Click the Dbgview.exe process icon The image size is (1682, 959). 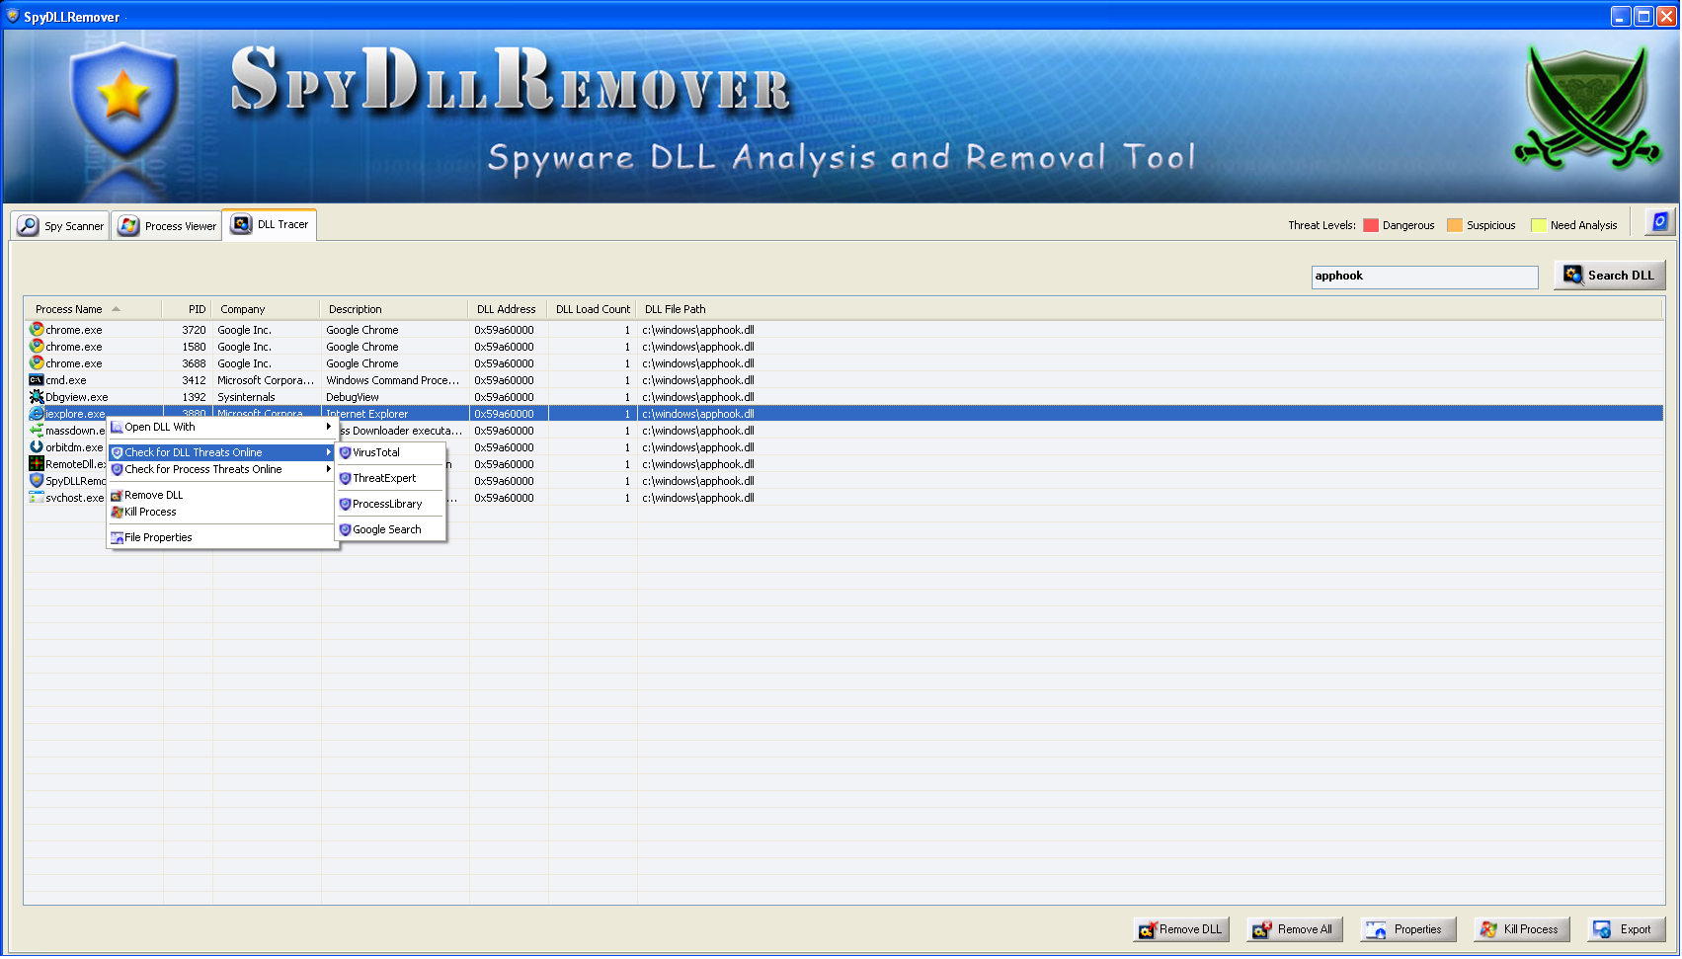(37, 397)
